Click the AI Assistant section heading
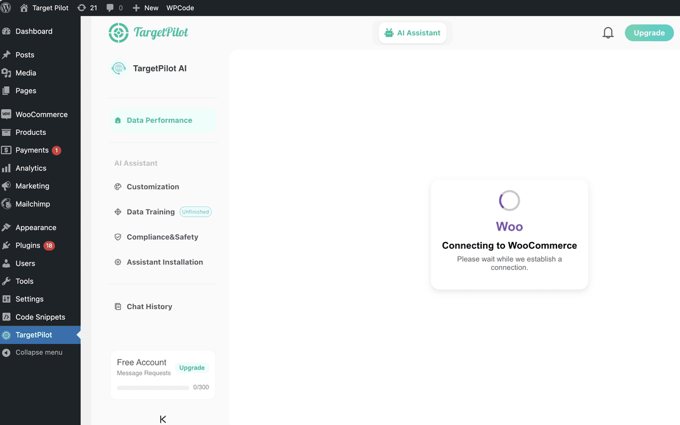The height and width of the screenshot is (425, 680). tap(136, 163)
